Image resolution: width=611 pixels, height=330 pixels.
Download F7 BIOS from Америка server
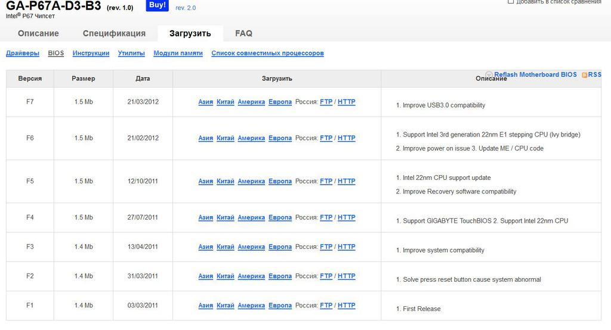click(251, 102)
